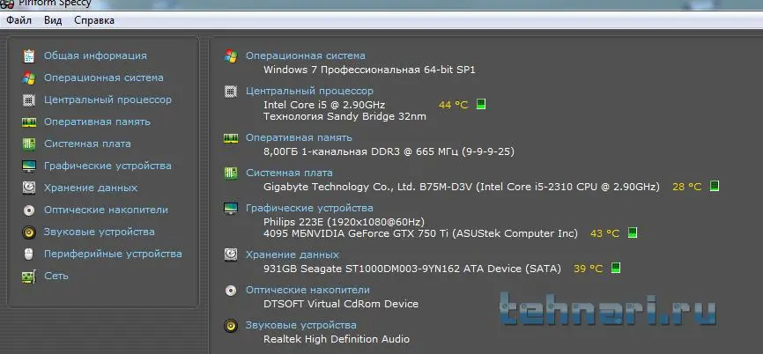Click Windows flag icon in summary pane

(x=231, y=56)
